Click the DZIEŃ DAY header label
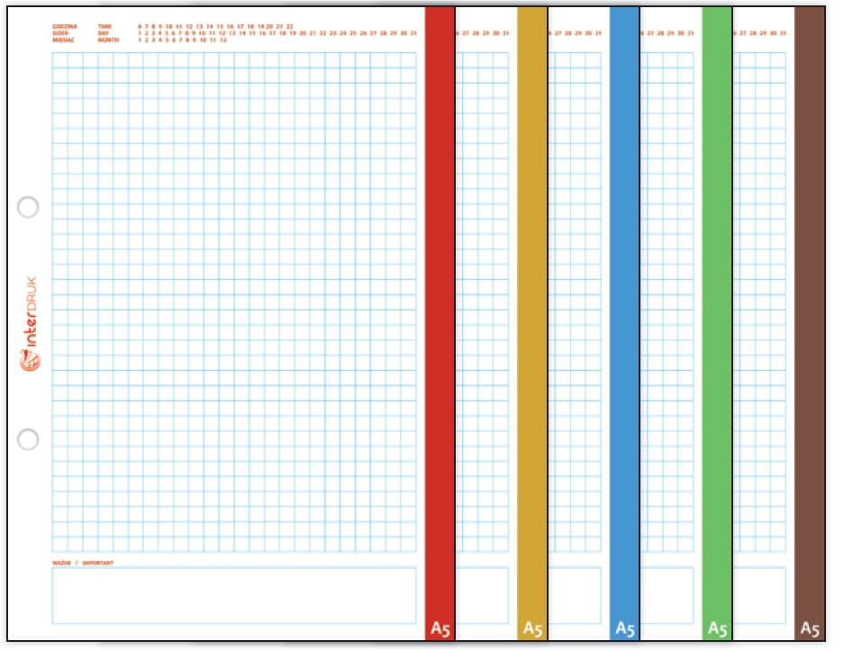Screen dimensions: 844x650 pos(81,33)
